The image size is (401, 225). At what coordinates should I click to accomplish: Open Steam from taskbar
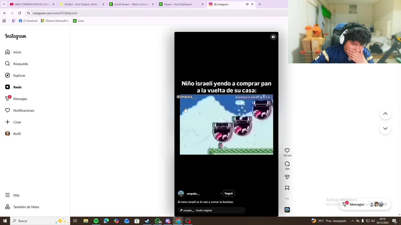point(147,221)
